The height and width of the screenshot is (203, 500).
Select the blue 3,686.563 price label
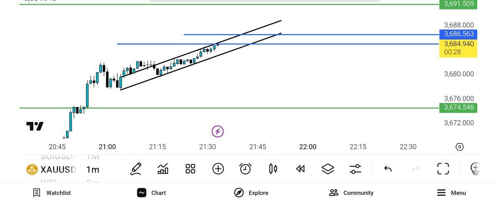tap(458, 34)
